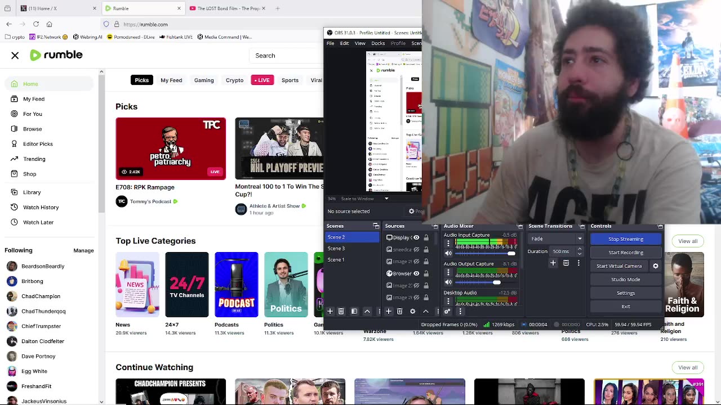
Task: Remove the scene transition with the trash icon
Action: pos(566,263)
